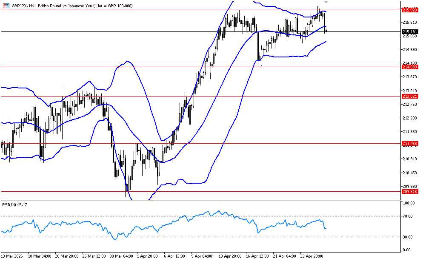Click the RSI(14) 45.17 indicator label
The image size is (423, 261).
click(14, 204)
